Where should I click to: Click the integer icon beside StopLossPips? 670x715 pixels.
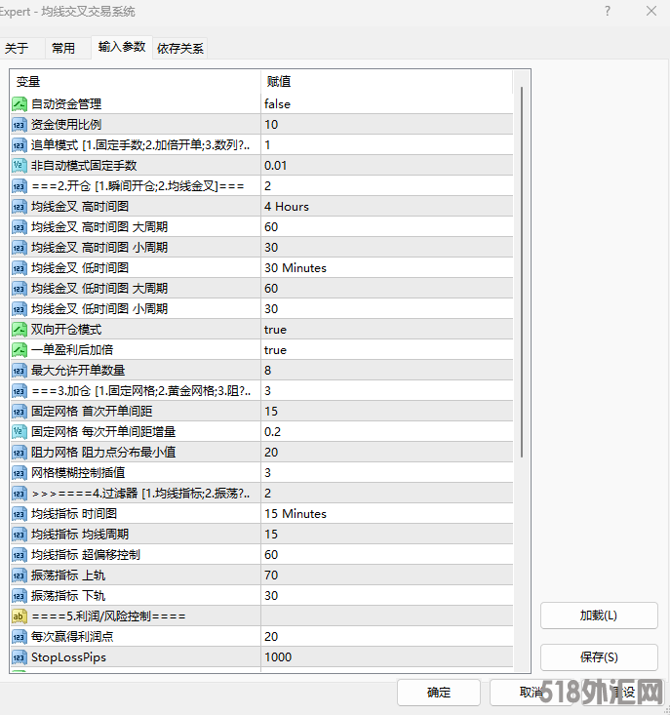(19, 656)
